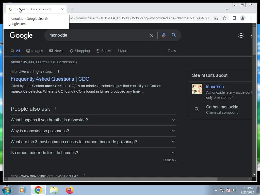
Task: Open the Action Center flag icon
Action: pos(228,190)
